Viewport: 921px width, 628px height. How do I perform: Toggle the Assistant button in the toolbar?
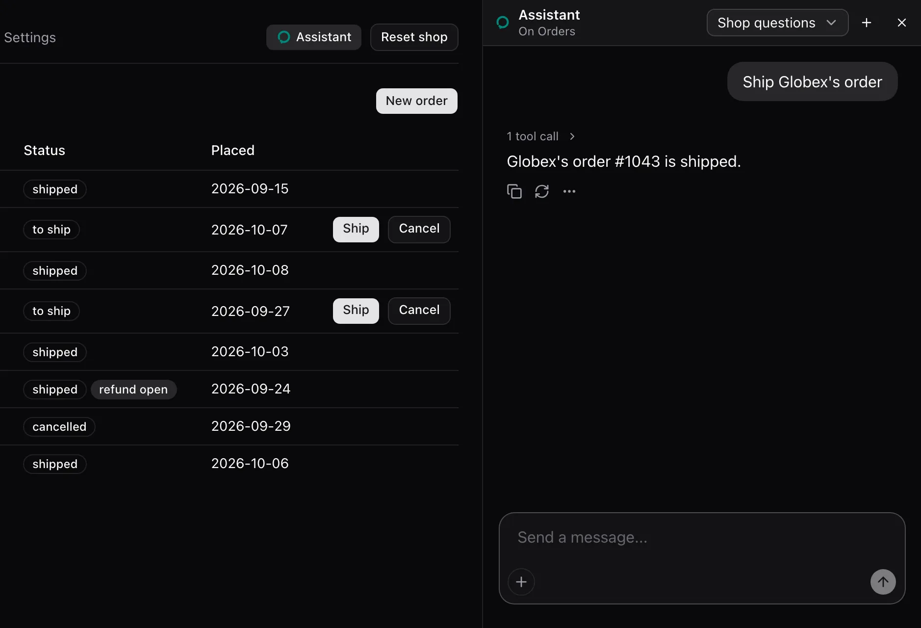pyautogui.click(x=314, y=37)
